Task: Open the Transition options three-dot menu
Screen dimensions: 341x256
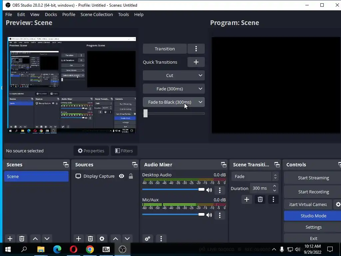Action: [196, 49]
